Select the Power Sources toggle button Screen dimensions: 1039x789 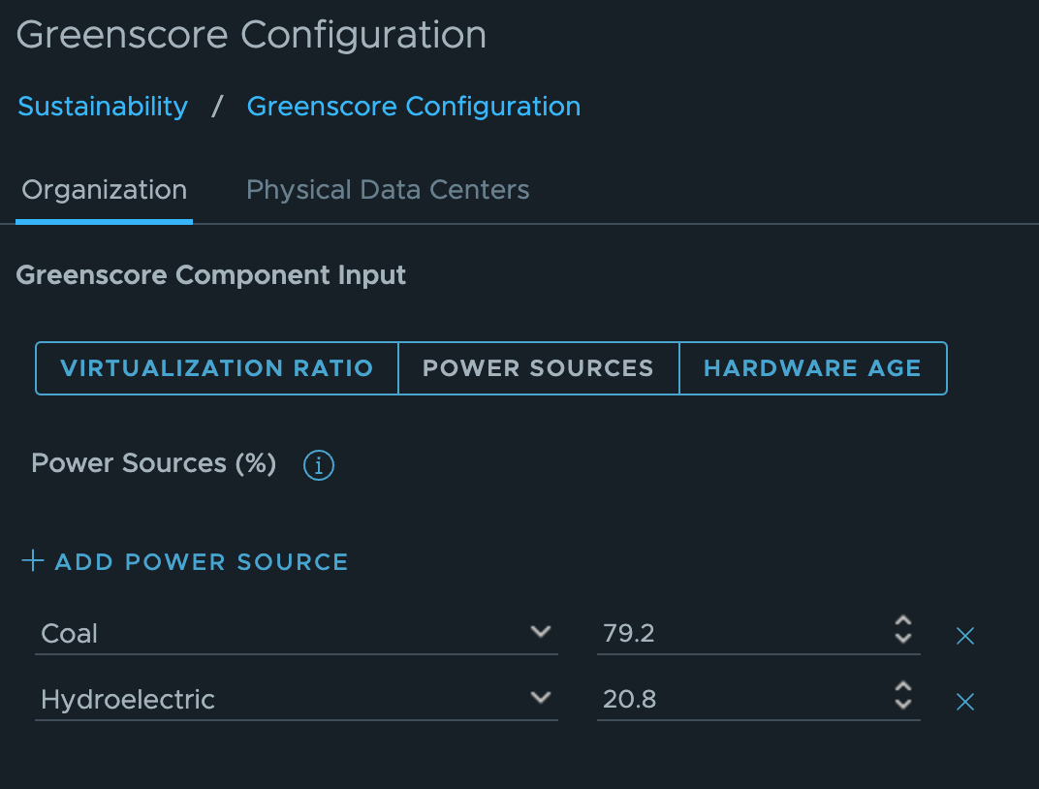point(539,368)
